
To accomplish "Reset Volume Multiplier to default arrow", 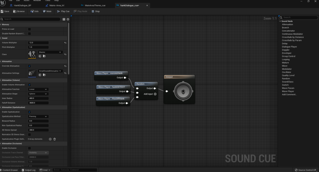I will tap(65, 42).
